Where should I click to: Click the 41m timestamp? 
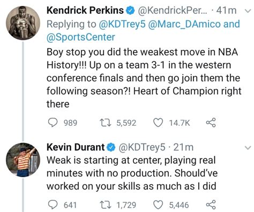point(226,11)
